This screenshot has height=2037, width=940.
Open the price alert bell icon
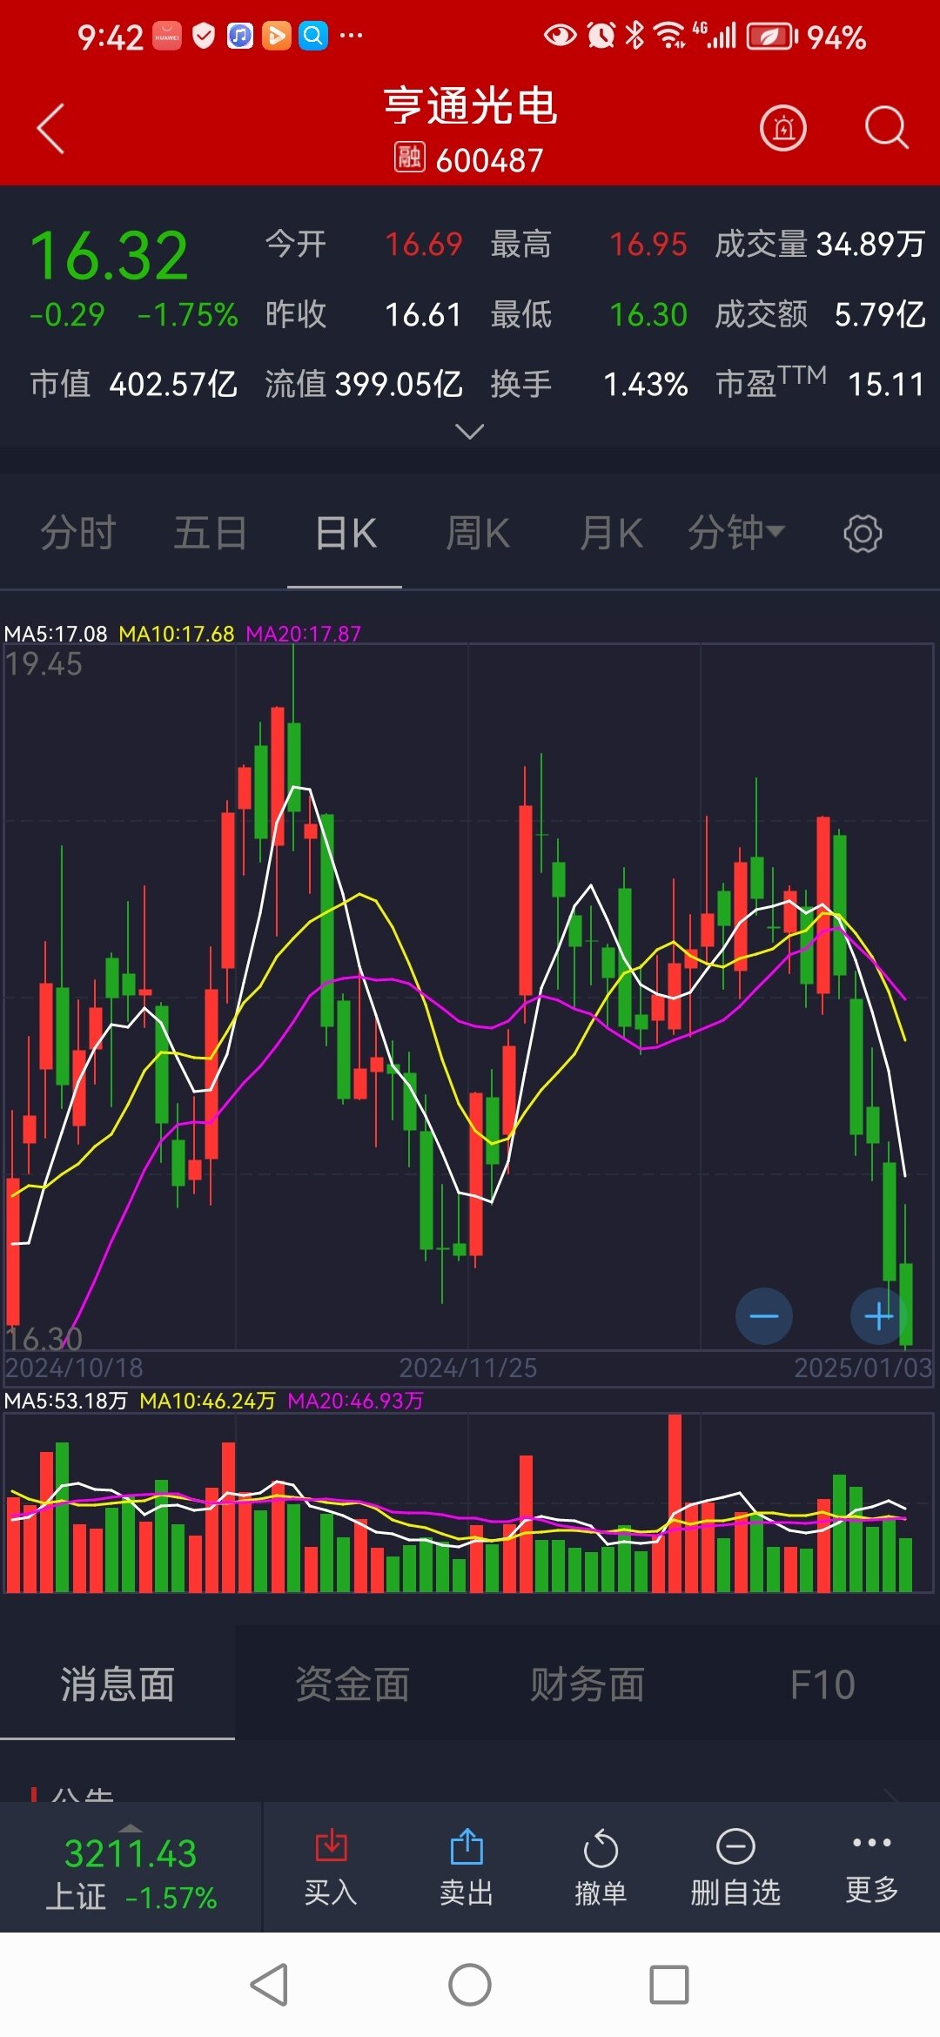coord(783,129)
